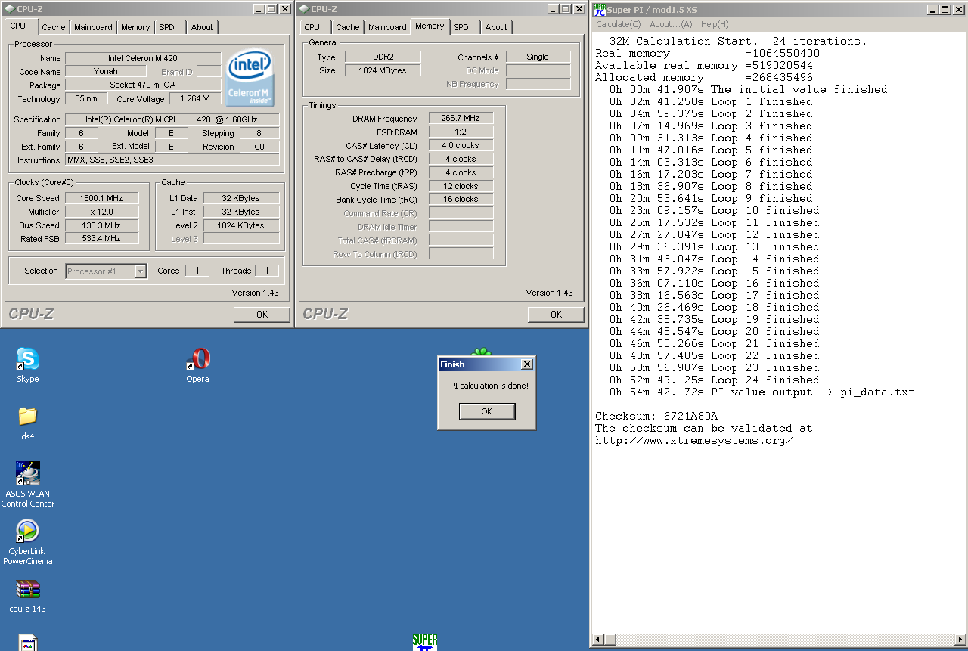
Task: Open Calculate(C) menu in Super PI
Action: click(x=619, y=24)
